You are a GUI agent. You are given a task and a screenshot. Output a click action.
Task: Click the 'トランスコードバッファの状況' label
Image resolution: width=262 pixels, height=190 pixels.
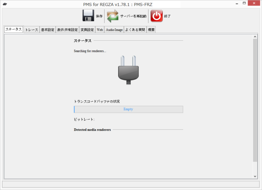click(97, 101)
